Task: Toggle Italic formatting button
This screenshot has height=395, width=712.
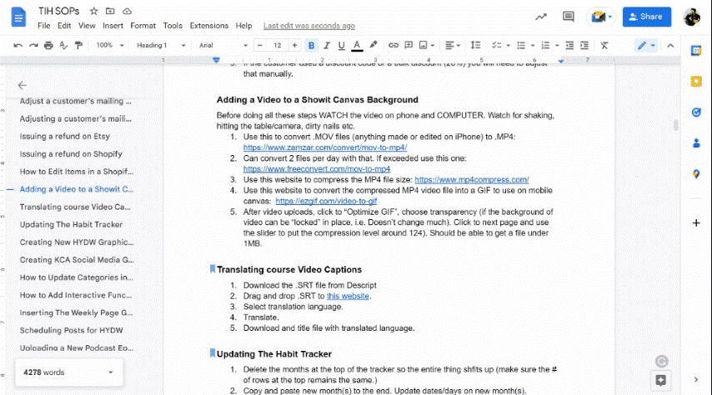Action: point(327,45)
